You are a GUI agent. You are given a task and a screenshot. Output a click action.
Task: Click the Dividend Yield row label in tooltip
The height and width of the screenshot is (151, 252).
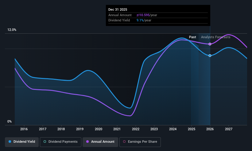119,20
